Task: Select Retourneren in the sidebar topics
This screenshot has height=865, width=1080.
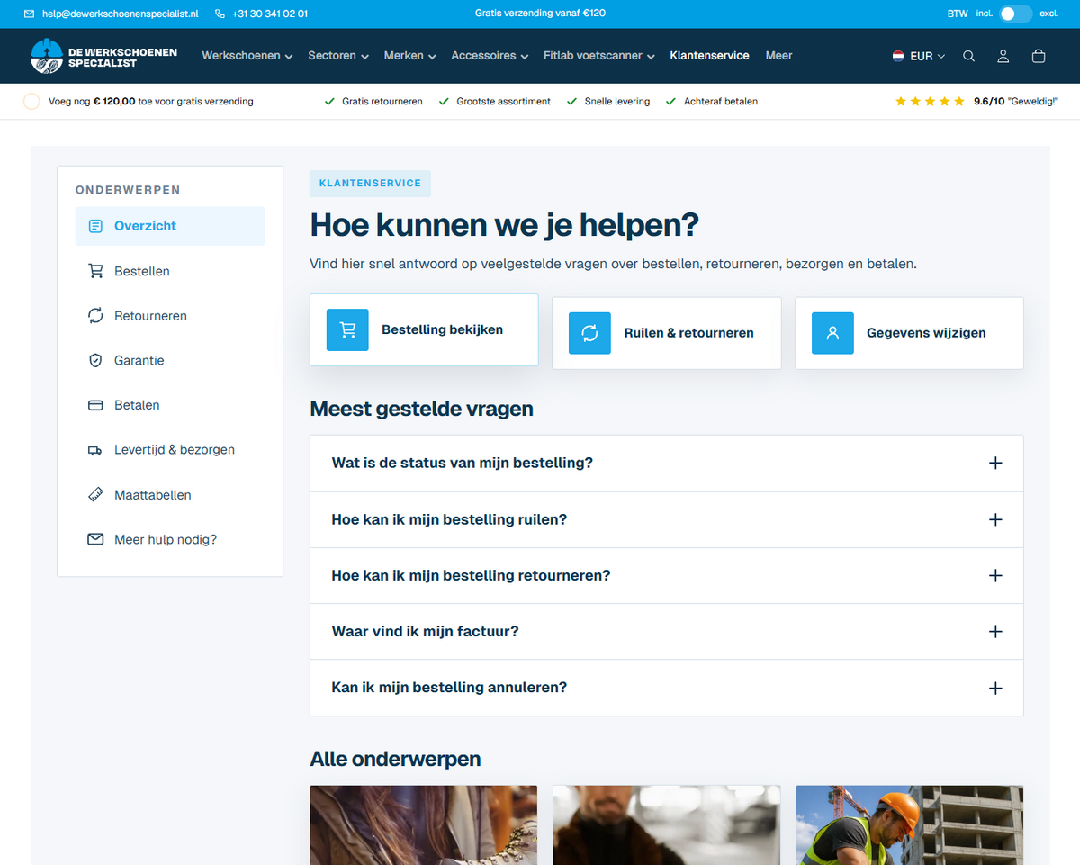Action: (170, 316)
